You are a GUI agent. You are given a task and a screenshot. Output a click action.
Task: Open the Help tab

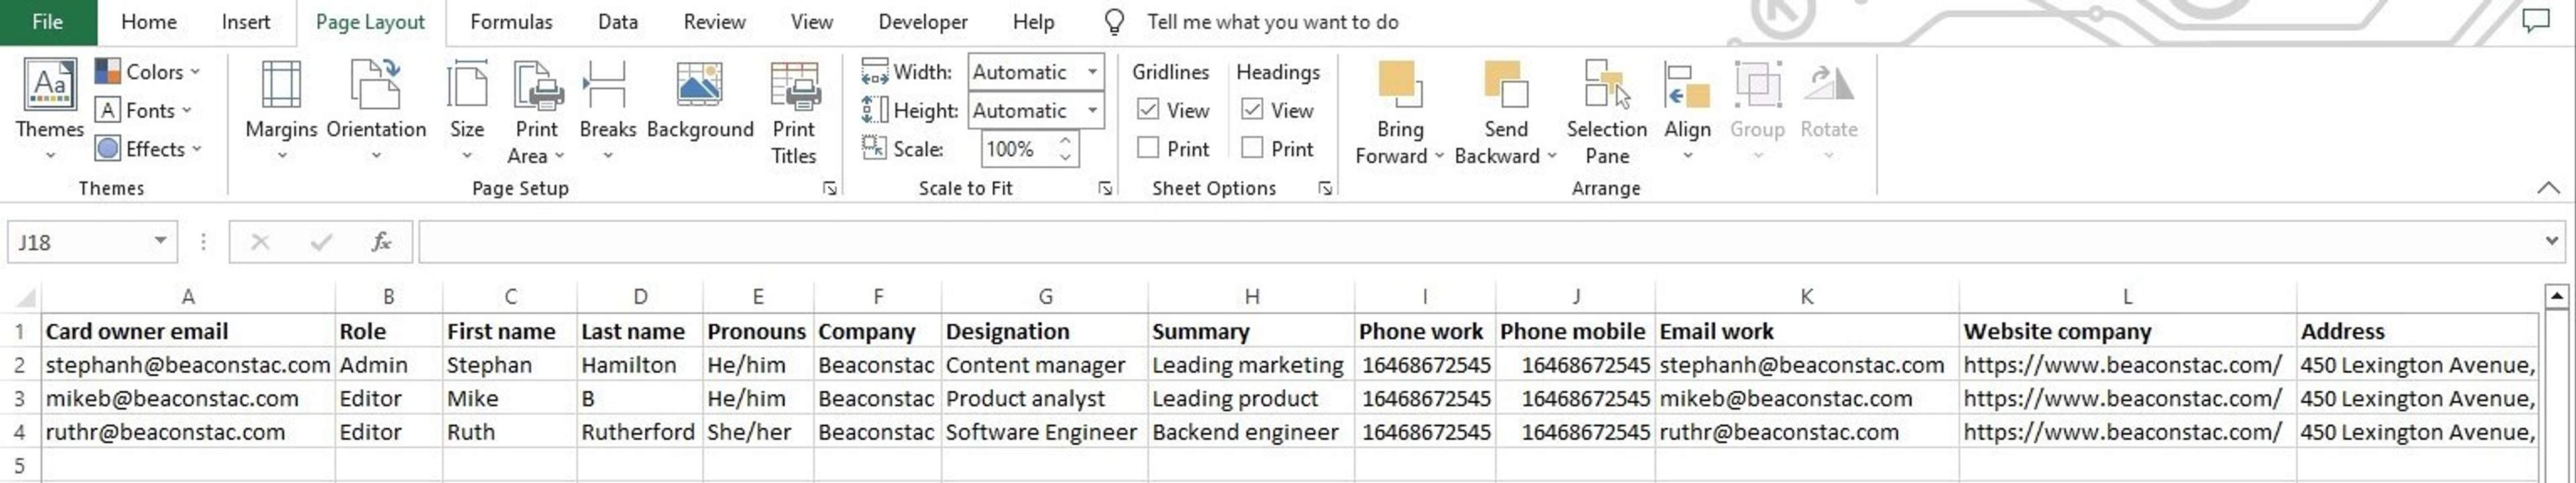pos(1033,22)
